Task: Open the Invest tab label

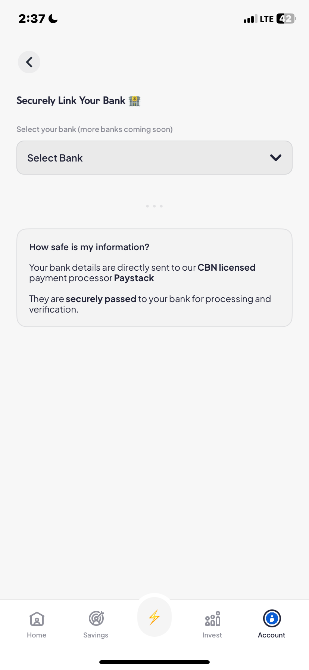Action: click(x=212, y=635)
